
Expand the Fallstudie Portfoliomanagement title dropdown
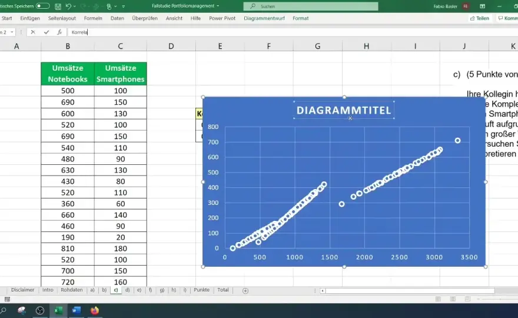pyautogui.click(x=218, y=6)
